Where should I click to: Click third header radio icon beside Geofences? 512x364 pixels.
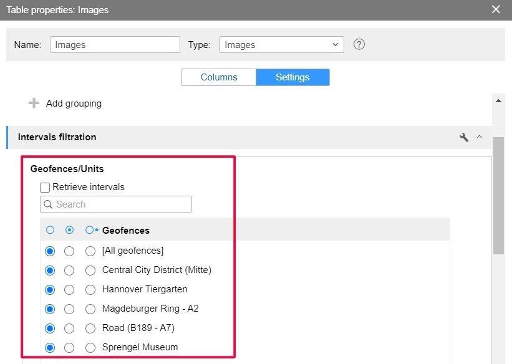[91, 230]
